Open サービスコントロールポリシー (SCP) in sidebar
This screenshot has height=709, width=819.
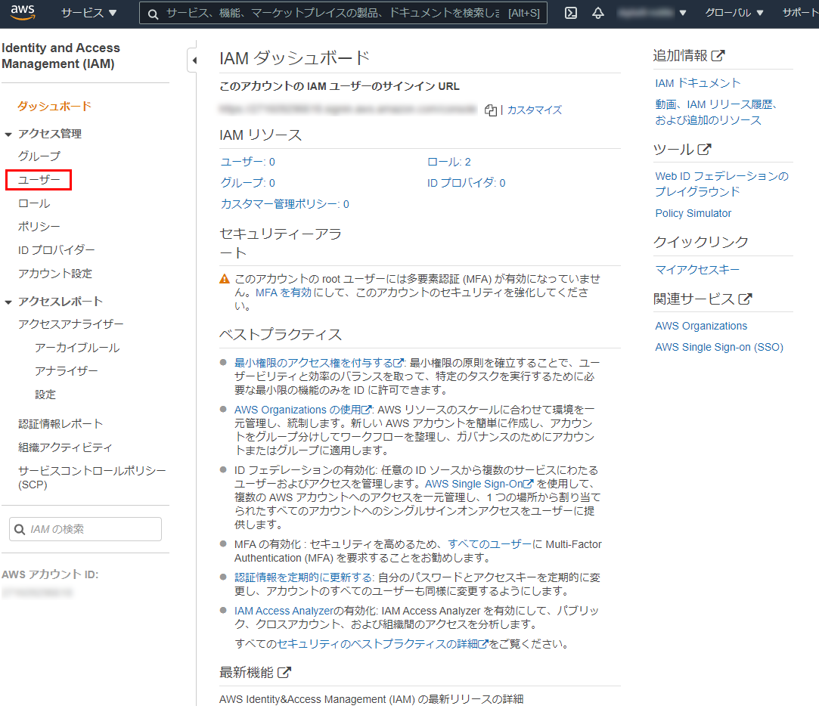tap(92, 478)
